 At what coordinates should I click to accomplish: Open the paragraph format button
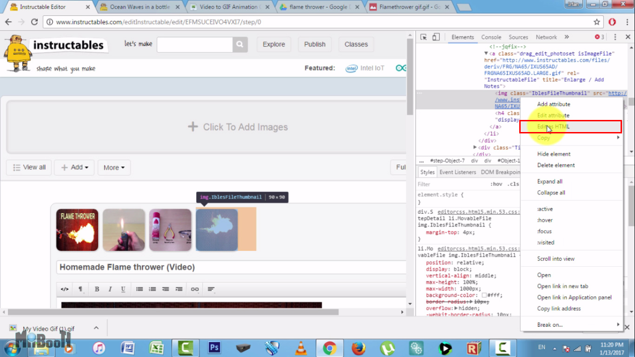tap(80, 289)
